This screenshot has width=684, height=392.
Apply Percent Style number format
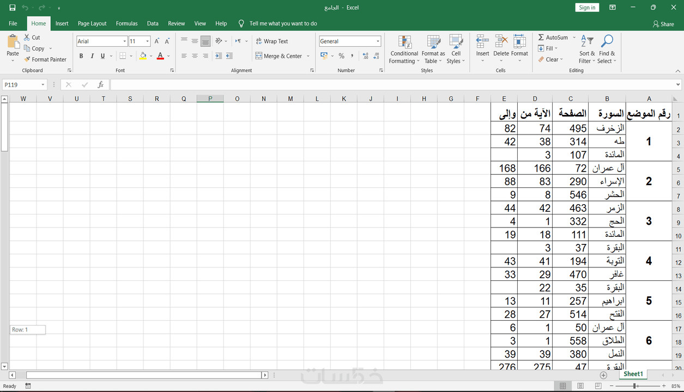(341, 56)
